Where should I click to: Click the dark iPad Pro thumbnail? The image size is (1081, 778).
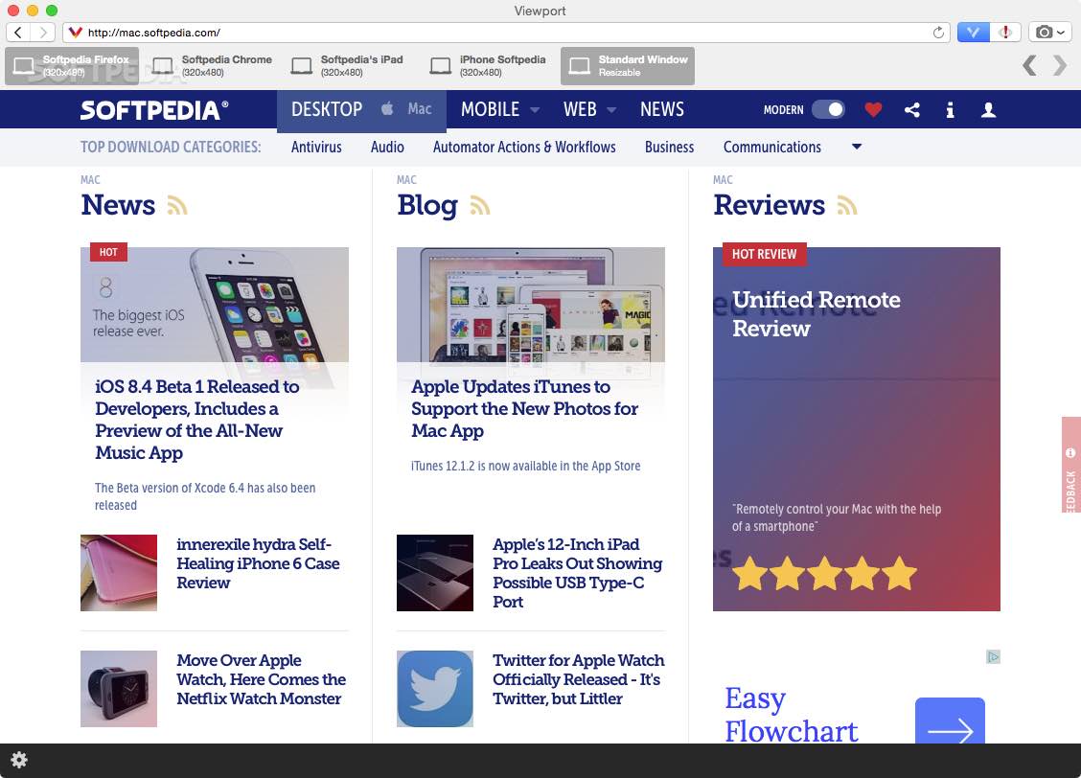435,573
